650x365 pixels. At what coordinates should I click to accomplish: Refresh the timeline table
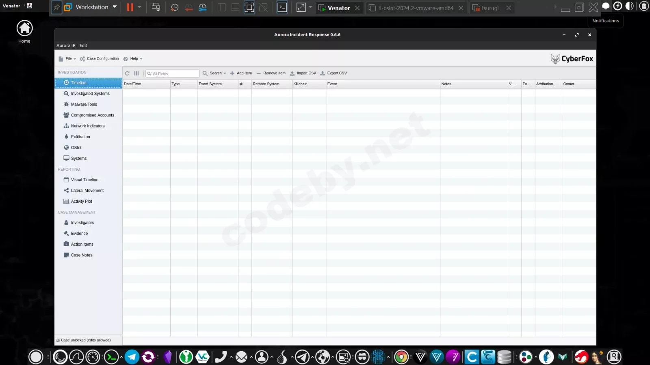tap(127, 73)
